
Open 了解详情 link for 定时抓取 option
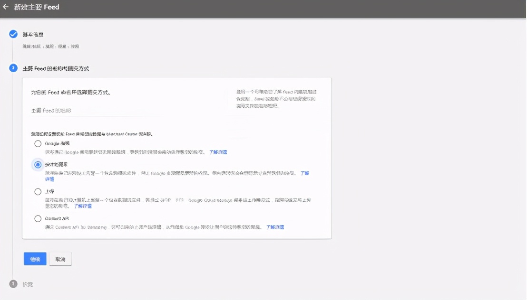[304, 173]
